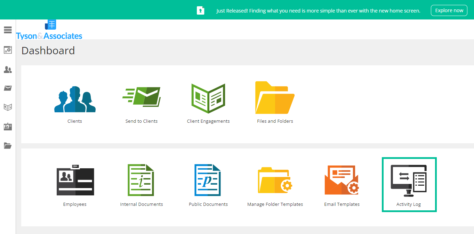This screenshot has height=234, width=474.
Task: Click the Email Templates label
Action: (342, 204)
